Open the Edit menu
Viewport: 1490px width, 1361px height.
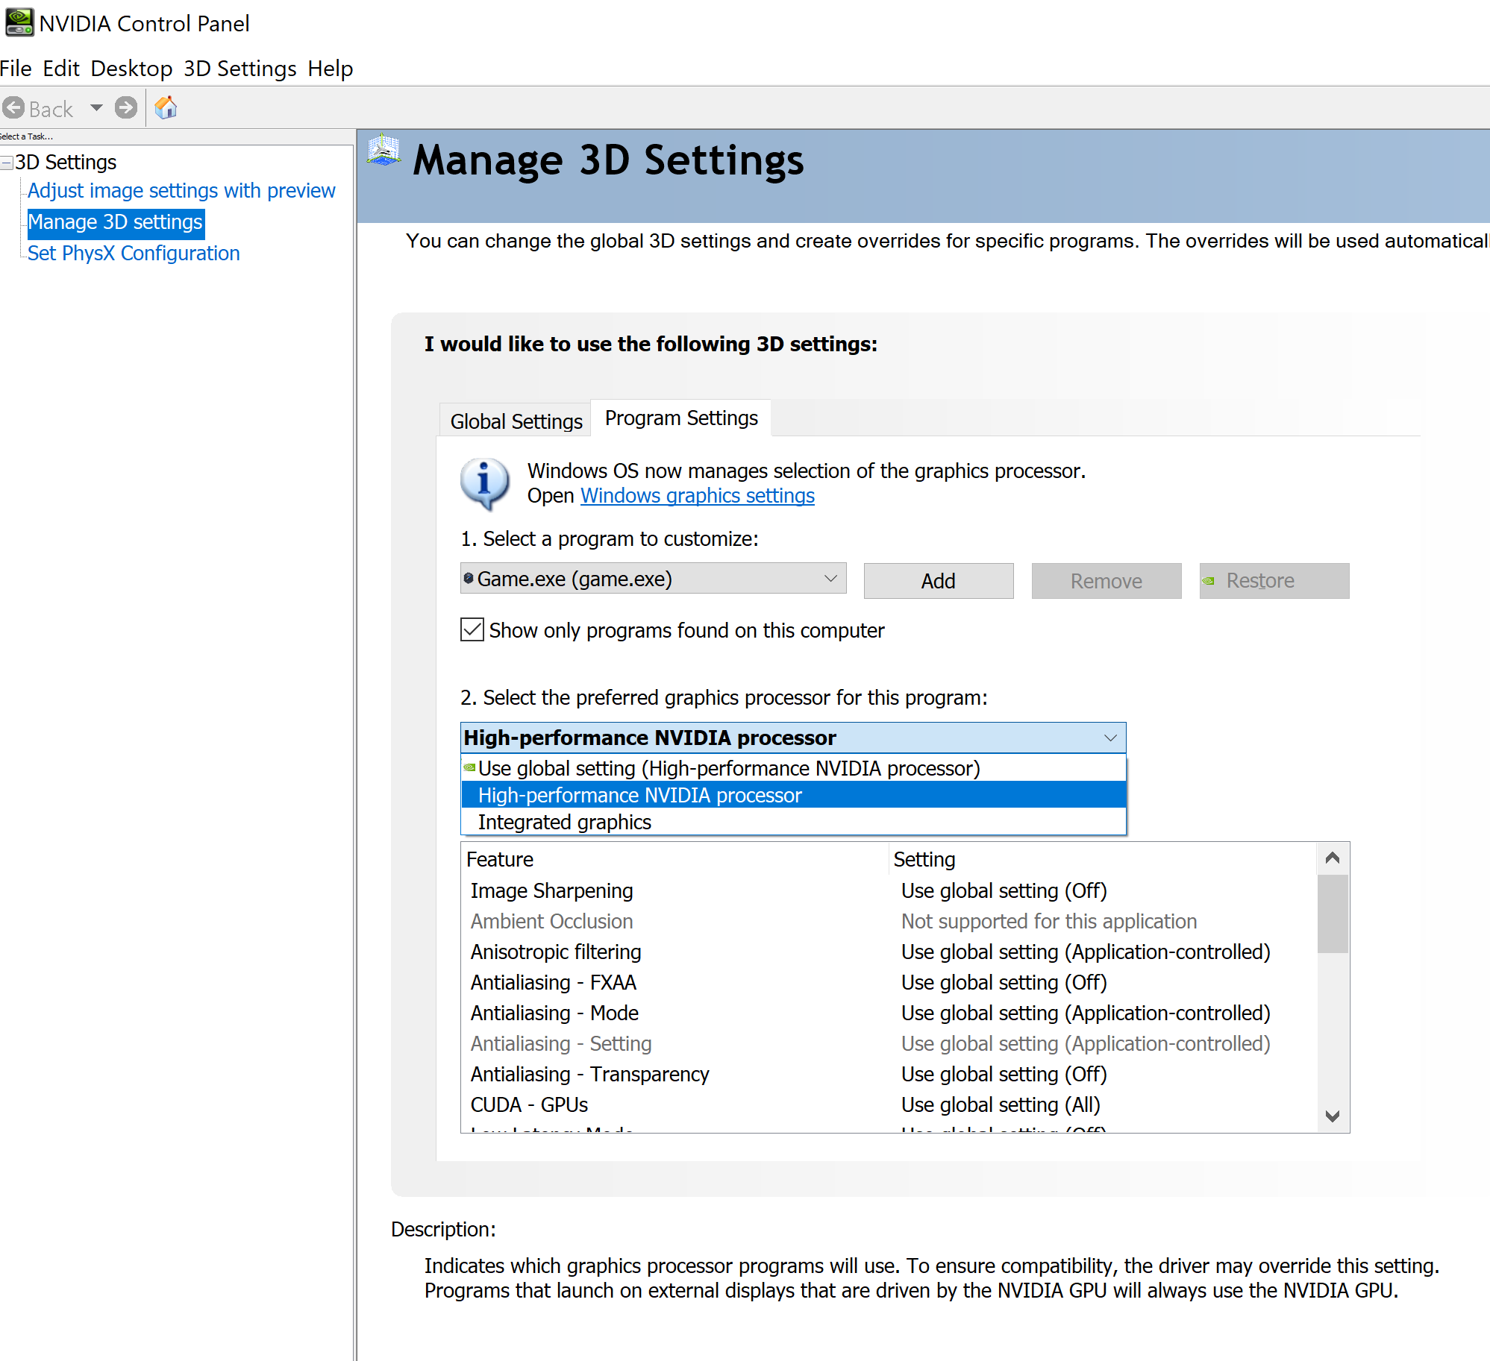(61, 69)
